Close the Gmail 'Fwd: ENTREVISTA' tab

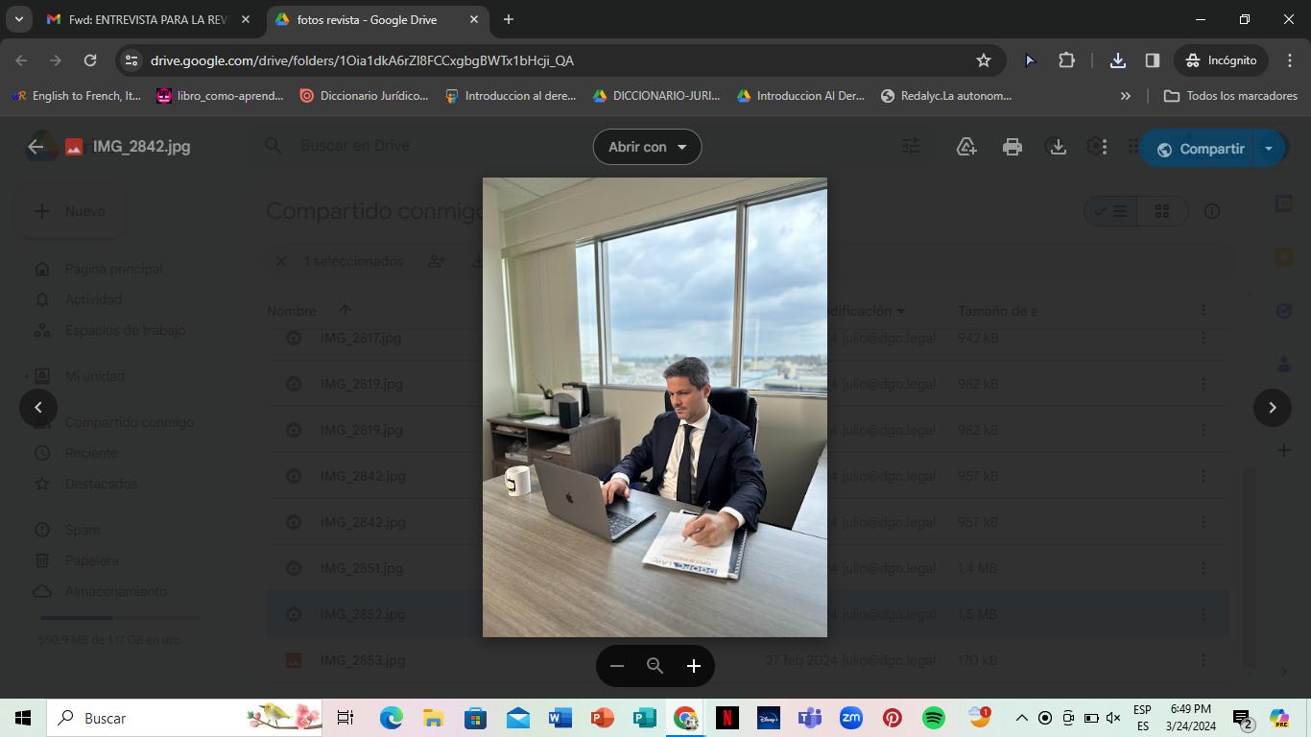[245, 19]
